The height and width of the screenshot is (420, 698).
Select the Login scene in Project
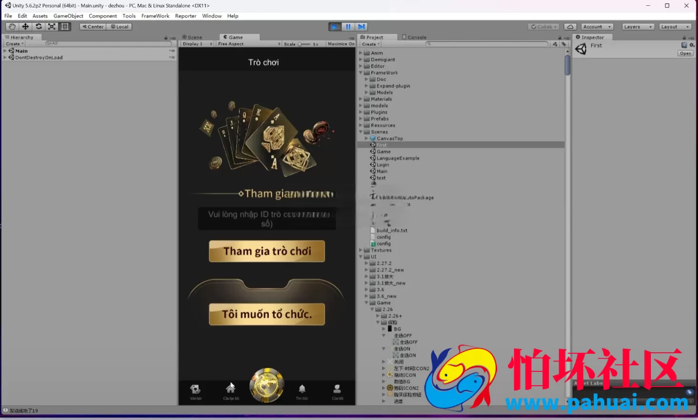pyautogui.click(x=383, y=164)
